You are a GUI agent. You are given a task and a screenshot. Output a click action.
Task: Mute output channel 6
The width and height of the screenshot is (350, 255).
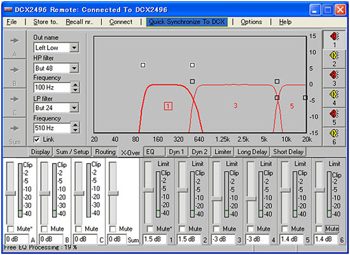[319, 228]
